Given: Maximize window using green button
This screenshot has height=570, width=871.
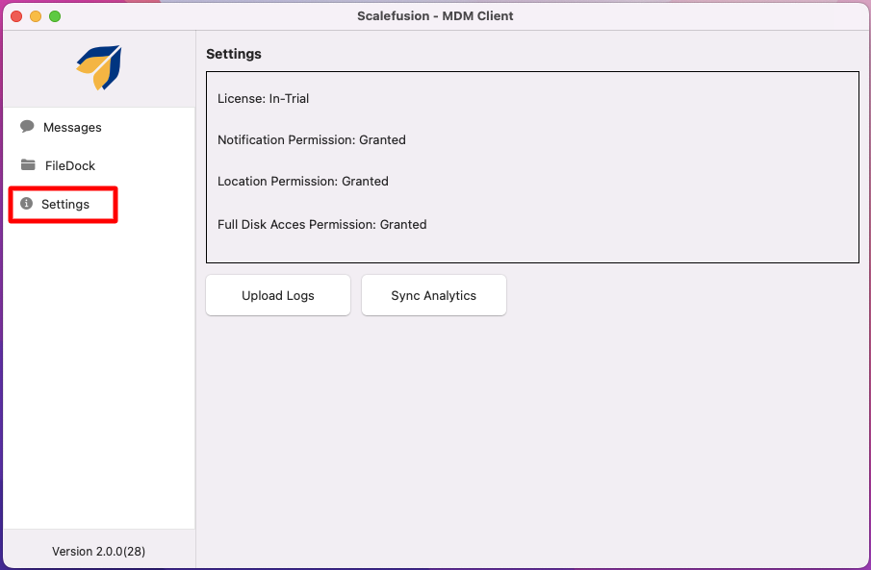Looking at the screenshot, I should point(55,16).
